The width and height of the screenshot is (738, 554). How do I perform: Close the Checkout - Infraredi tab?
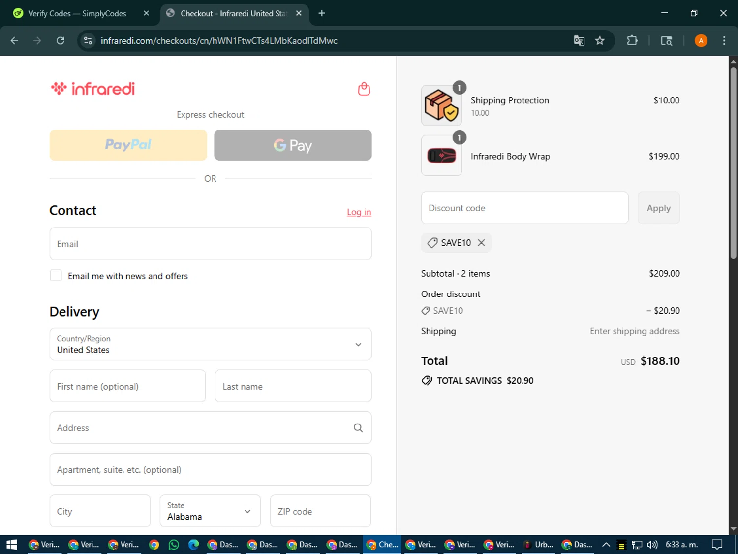pos(299,13)
